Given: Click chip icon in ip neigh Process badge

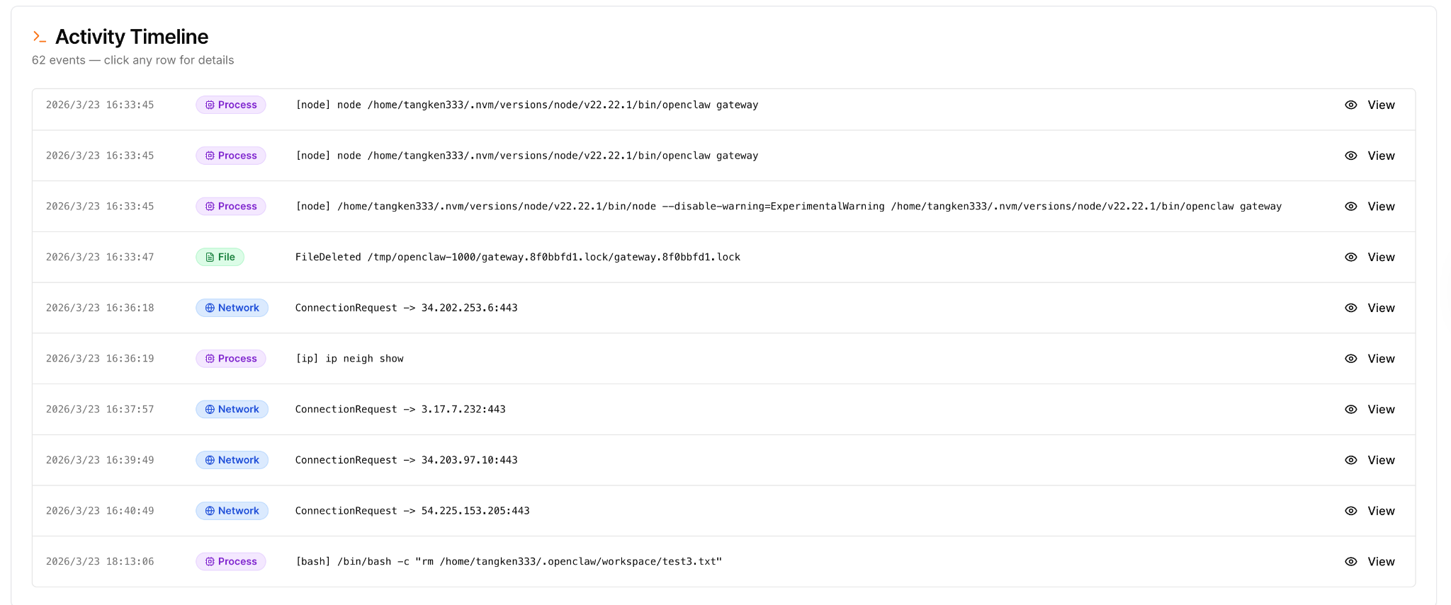Looking at the screenshot, I should (210, 359).
